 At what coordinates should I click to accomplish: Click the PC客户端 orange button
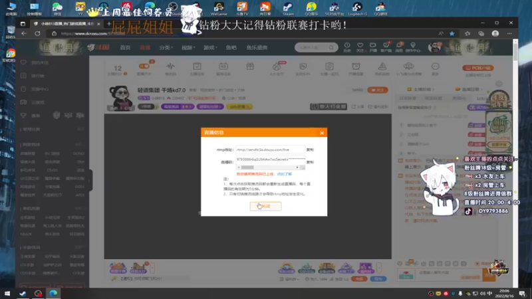(x=478, y=68)
